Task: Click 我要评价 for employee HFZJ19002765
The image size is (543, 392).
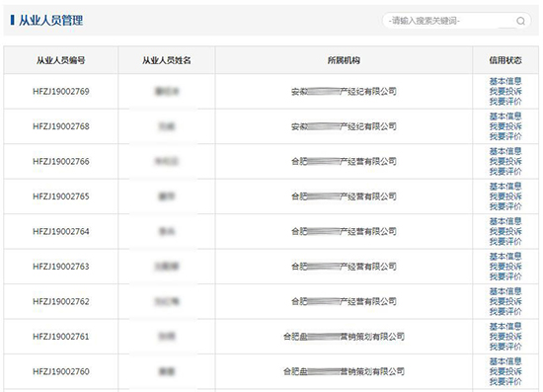Action: pos(505,206)
